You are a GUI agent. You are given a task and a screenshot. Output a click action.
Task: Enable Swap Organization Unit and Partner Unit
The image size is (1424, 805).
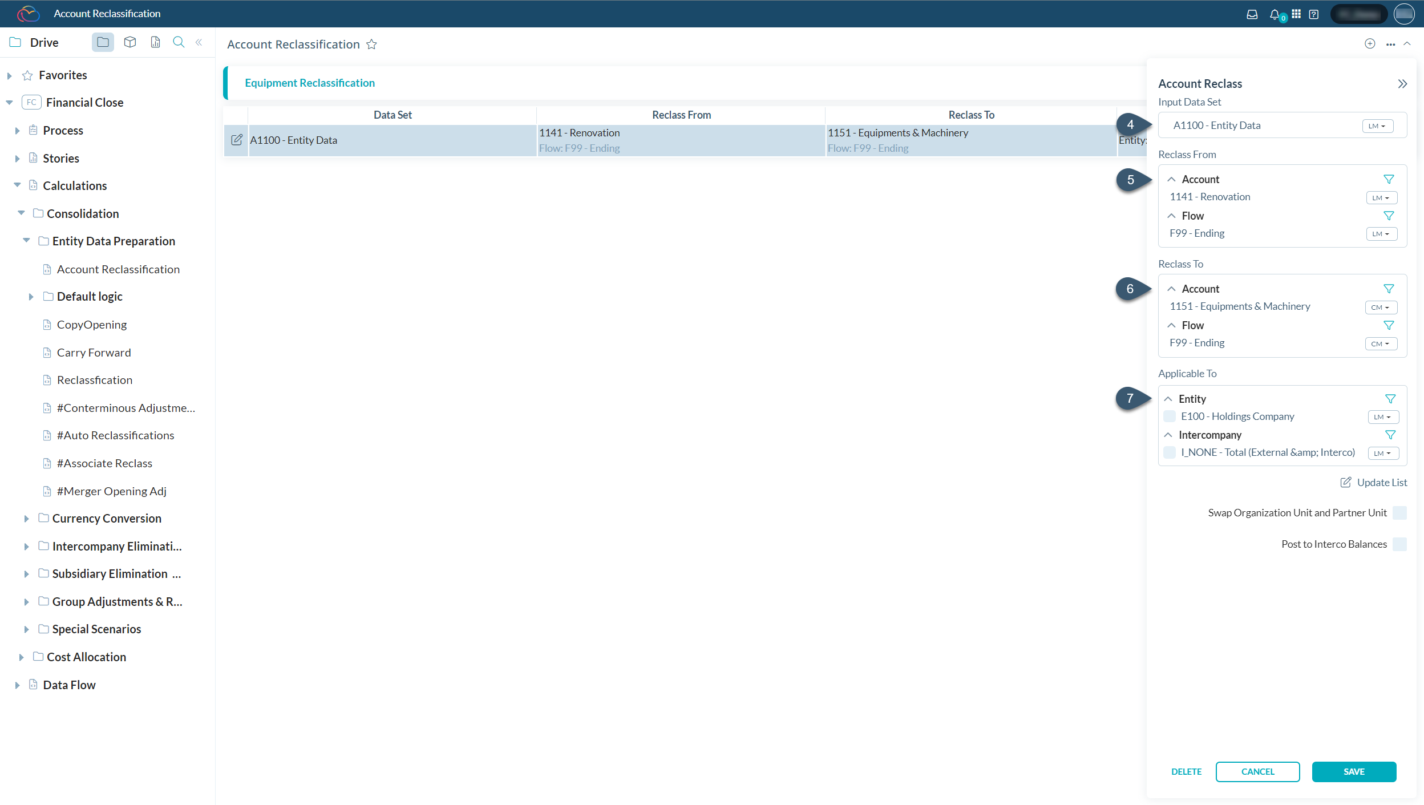(x=1400, y=512)
